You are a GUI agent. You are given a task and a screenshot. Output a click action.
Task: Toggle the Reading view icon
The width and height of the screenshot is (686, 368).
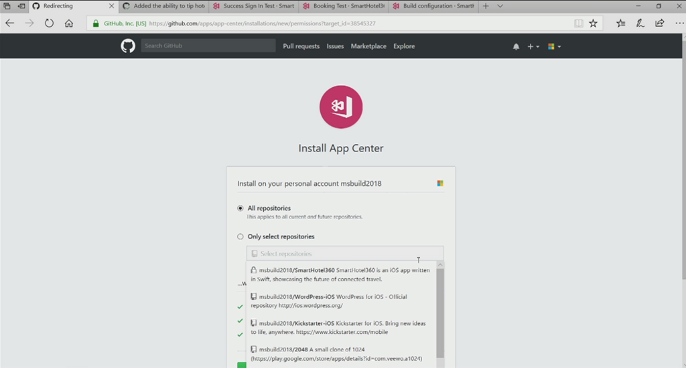[578, 23]
